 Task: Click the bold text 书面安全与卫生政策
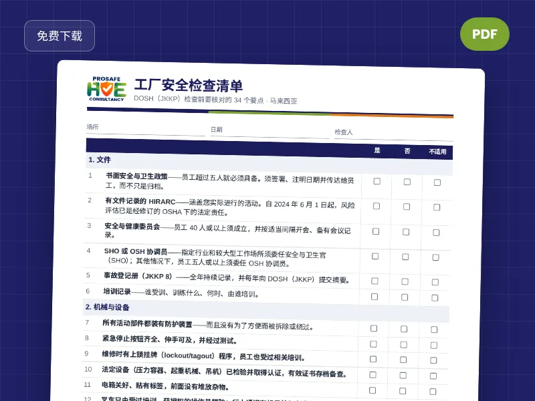136,176
